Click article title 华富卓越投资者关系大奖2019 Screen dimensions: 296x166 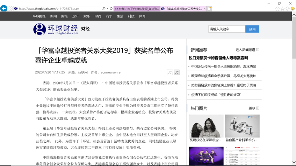pos(104,55)
